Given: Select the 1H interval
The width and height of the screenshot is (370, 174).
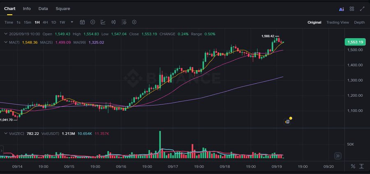Looking at the screenshot, I should [x=37, y=23].
